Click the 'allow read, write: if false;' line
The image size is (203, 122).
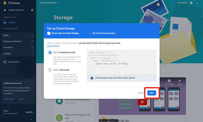pyautogui.click(x=112, y=64)
